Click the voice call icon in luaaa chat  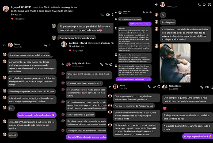pyautogui.click(x=45, y=45)
